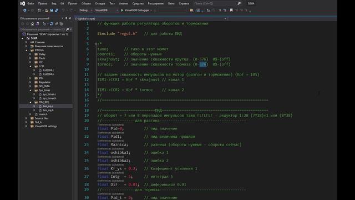This screenshot has height=200, width=355.
Task: Select sys_timer.c file in tree
Action: pyautogui.click(x=49, y=94)
